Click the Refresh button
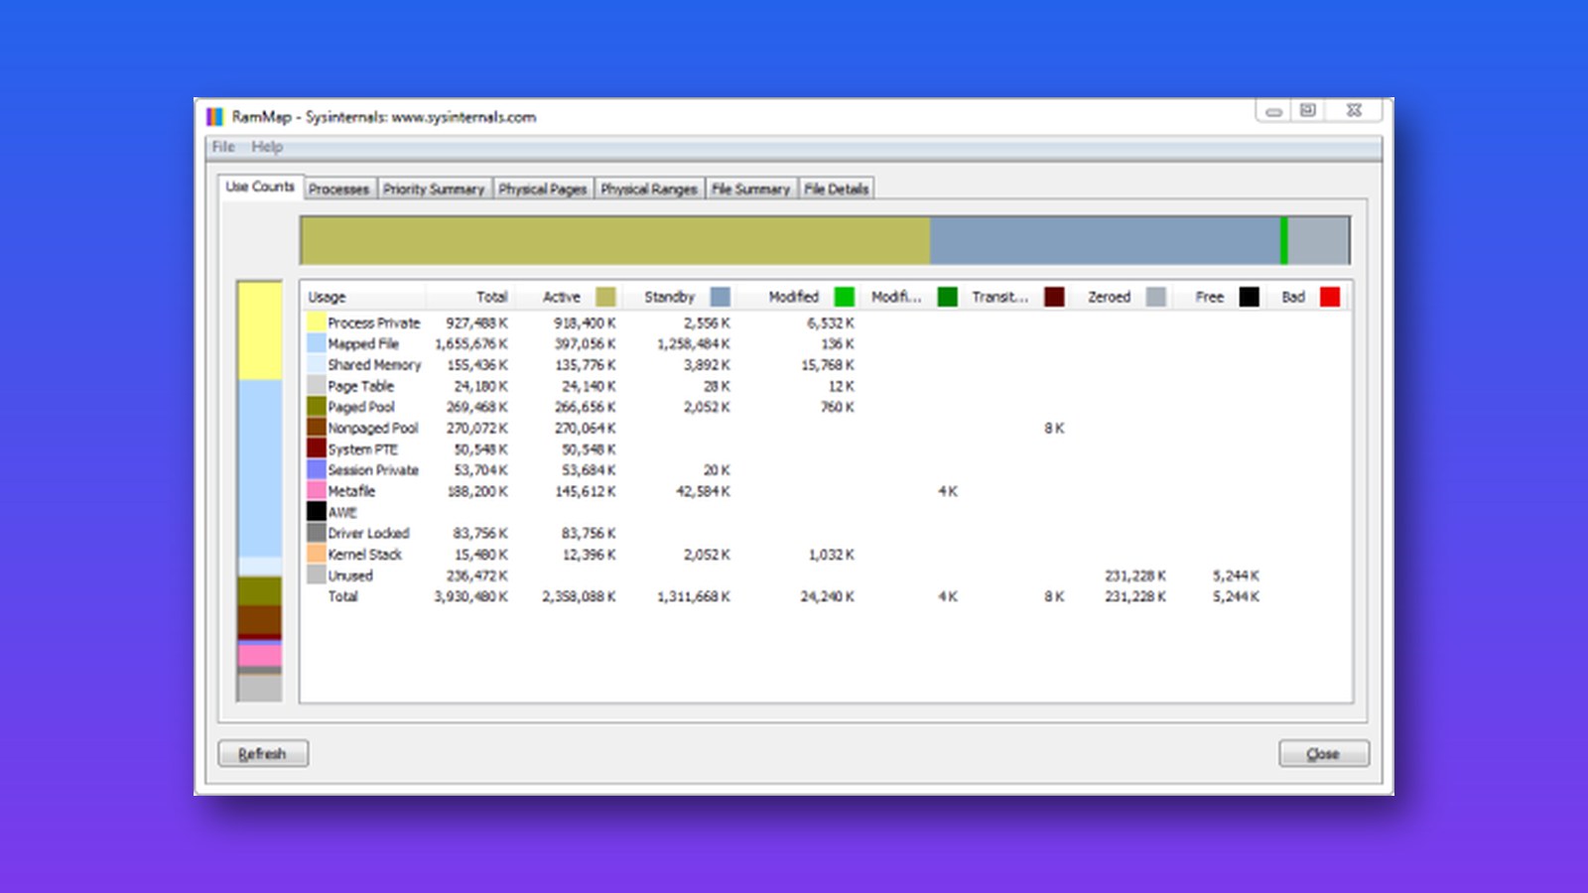The image size is (1588, 893). pyautogui.click(x=263, y=753)
